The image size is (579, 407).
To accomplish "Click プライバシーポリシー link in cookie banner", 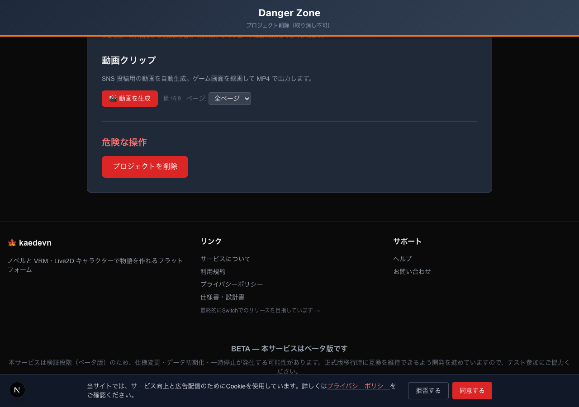I will pos(358,386).
